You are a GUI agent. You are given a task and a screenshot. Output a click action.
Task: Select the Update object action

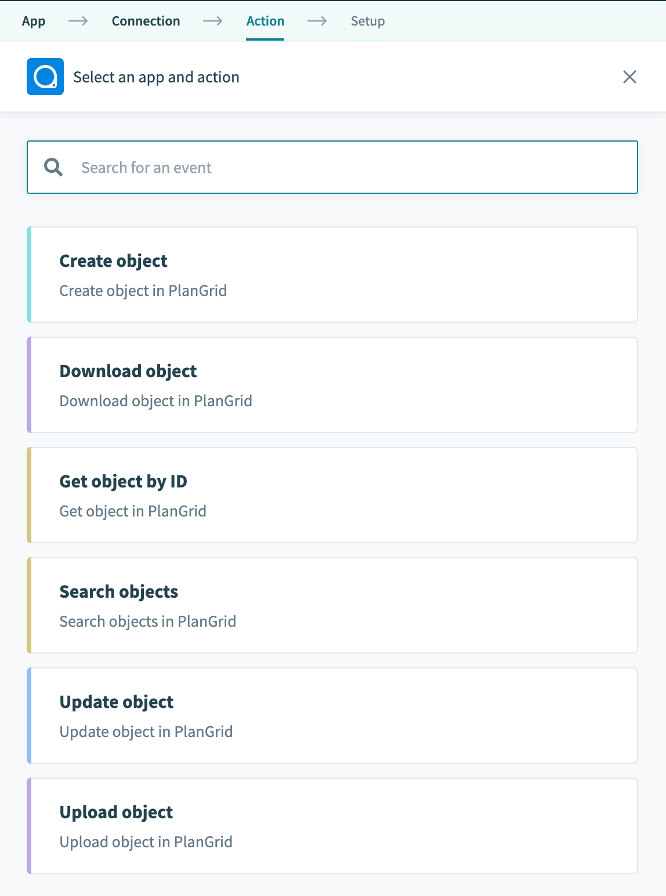333,715
